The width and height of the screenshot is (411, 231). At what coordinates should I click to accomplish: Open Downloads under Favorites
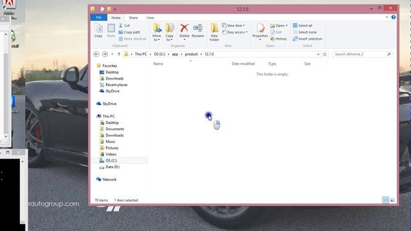tap(114, 78)
